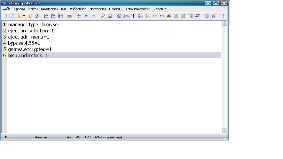Open the Вид menu

[64, 9]
